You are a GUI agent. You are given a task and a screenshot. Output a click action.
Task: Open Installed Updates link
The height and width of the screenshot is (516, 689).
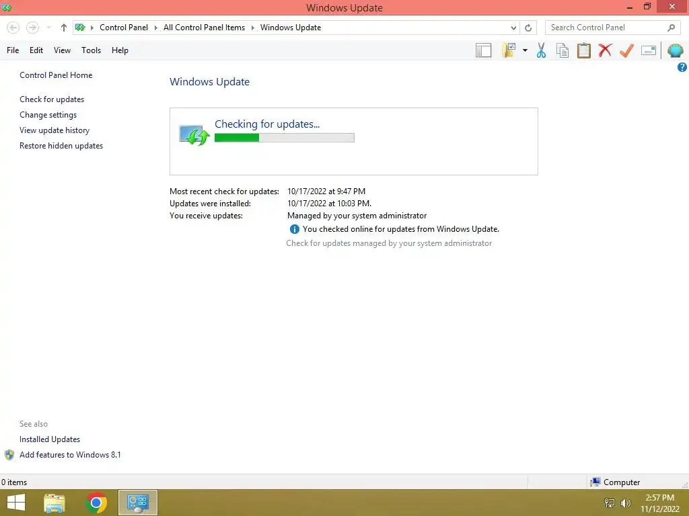point(50,439)
